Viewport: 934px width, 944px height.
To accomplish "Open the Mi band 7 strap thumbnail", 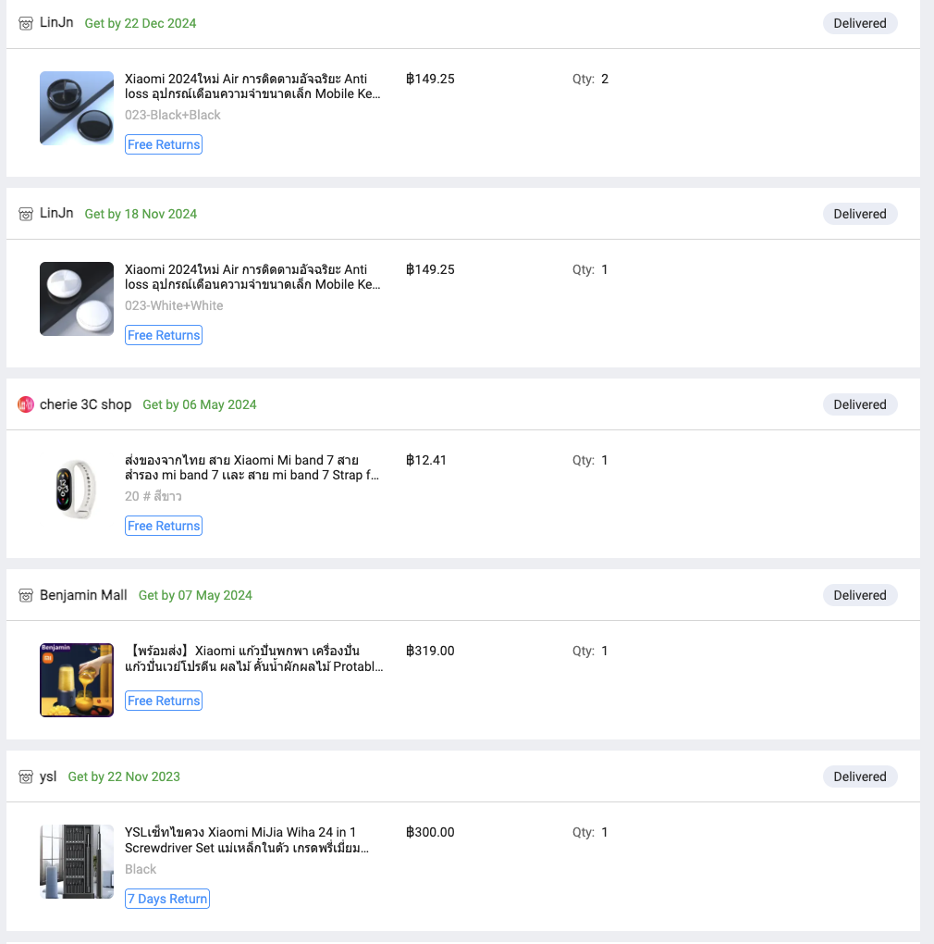I will point(77,490).
